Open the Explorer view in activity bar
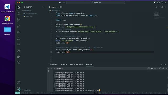Viewport: 168px width, 95px height. 18,8
